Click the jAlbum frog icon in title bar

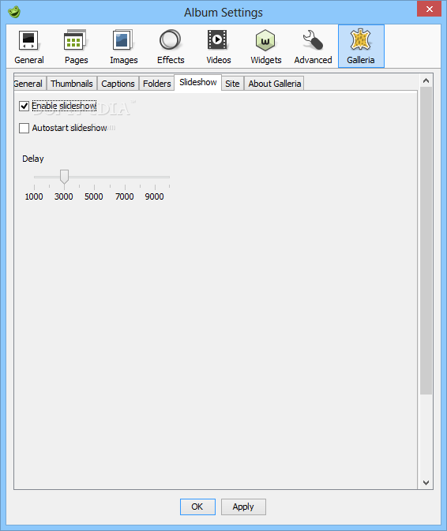[x=14, y=12]
